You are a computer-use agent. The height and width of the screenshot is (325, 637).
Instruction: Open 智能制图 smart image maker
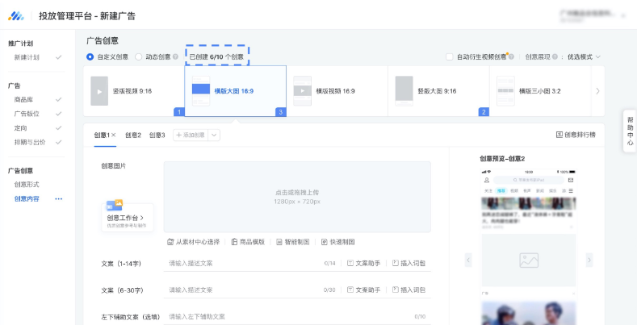pyautogui.click(x=279, y=242)
